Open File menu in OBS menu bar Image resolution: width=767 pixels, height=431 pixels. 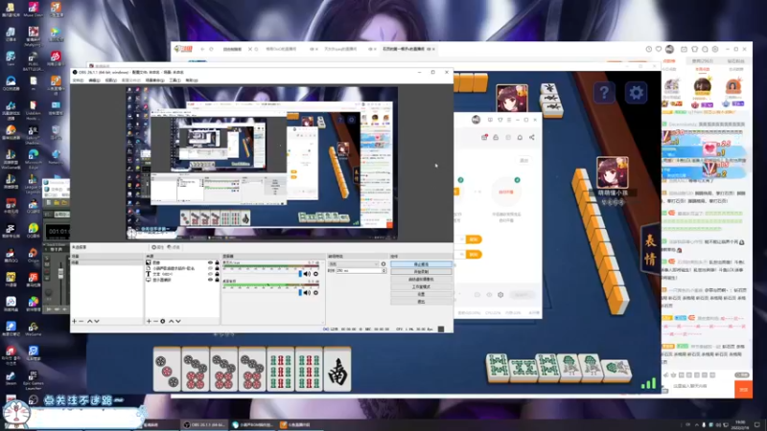point(79,80)
